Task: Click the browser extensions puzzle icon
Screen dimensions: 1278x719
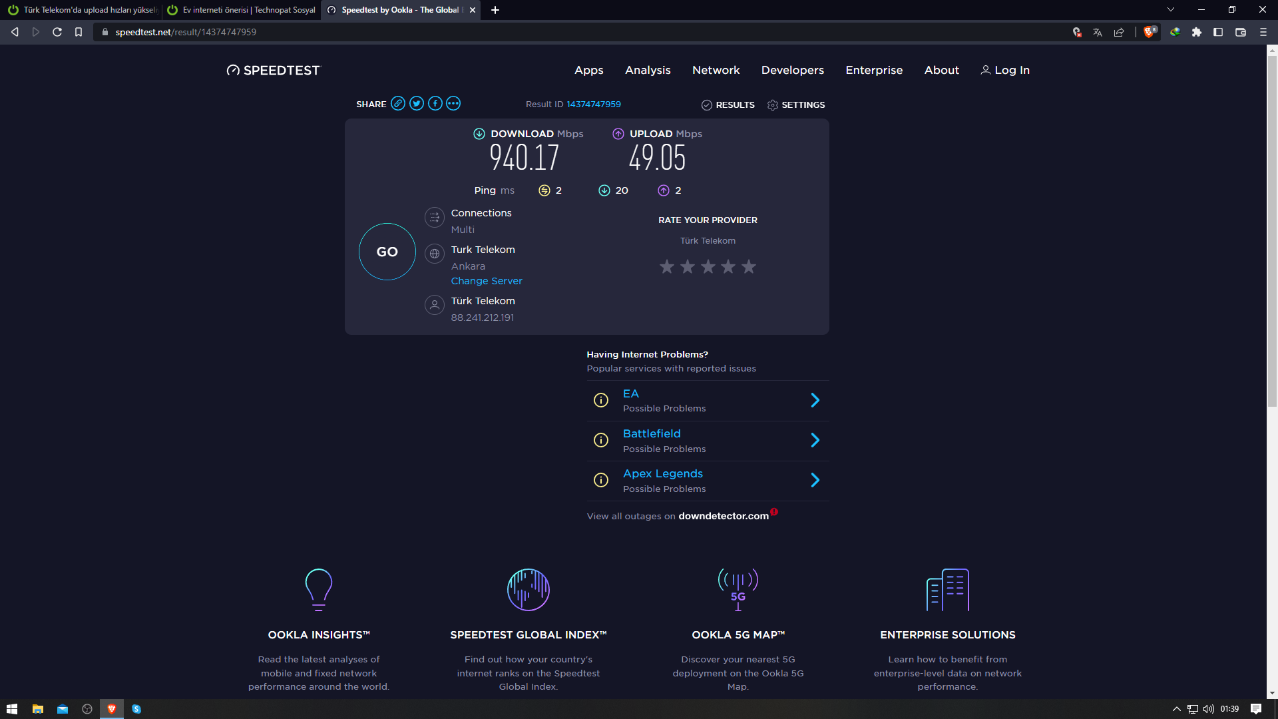Action: tap(1197, 32)
